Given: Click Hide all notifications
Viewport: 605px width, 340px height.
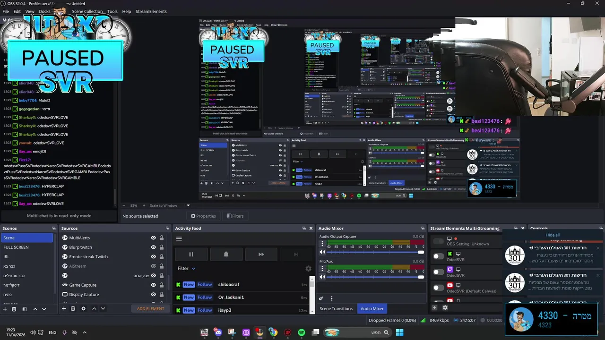Looking at the screenshot, I should [553, 235].
